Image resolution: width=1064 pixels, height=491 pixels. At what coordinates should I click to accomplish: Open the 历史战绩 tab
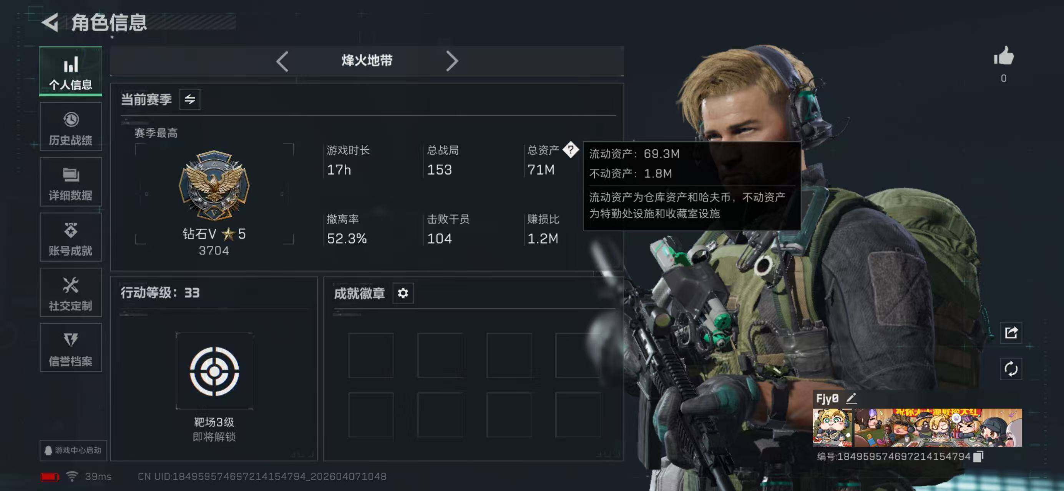point(71,127)
